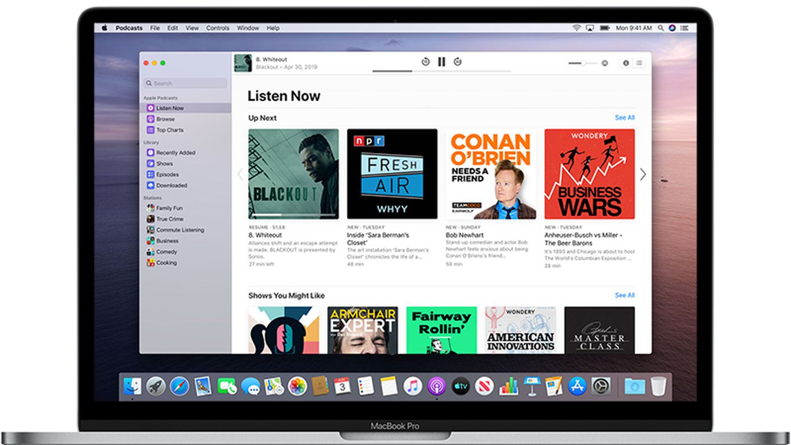This screenshot has height=445, width=791.
Task: Click See All for Shows You Might Like
Action: [624, 295]
